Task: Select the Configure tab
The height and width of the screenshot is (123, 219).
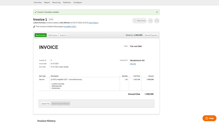Action: pos(78,2)
